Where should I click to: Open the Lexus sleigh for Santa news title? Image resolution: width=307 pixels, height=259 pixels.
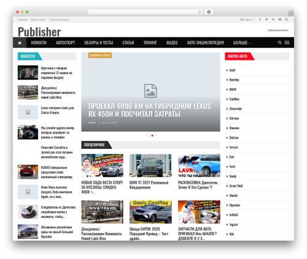click(57, 110)
